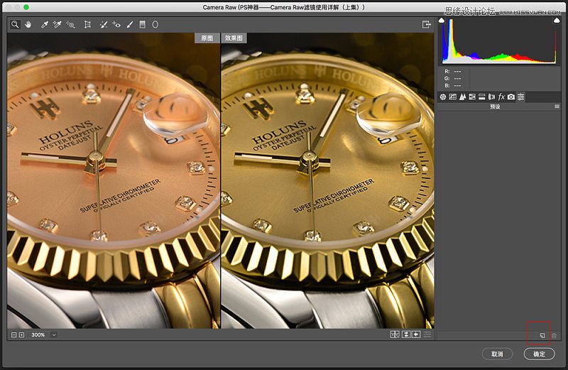Select the Color Sampler tool

point(58,25)
